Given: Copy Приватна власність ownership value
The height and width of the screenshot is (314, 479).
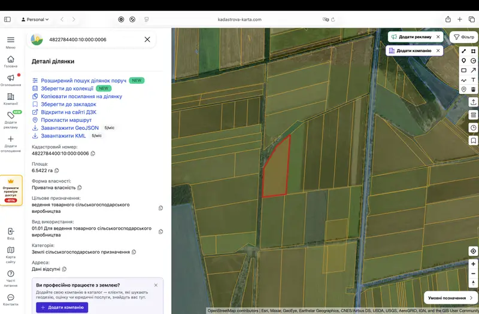Looking at the screenshot, I should click(80, 188).
